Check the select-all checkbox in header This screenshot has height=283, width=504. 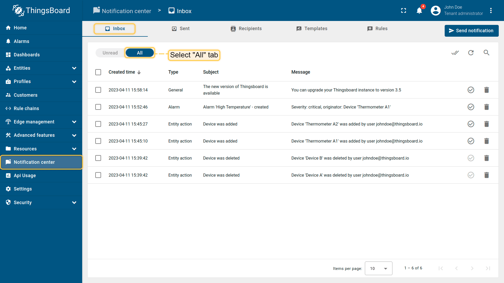(98, 72)
